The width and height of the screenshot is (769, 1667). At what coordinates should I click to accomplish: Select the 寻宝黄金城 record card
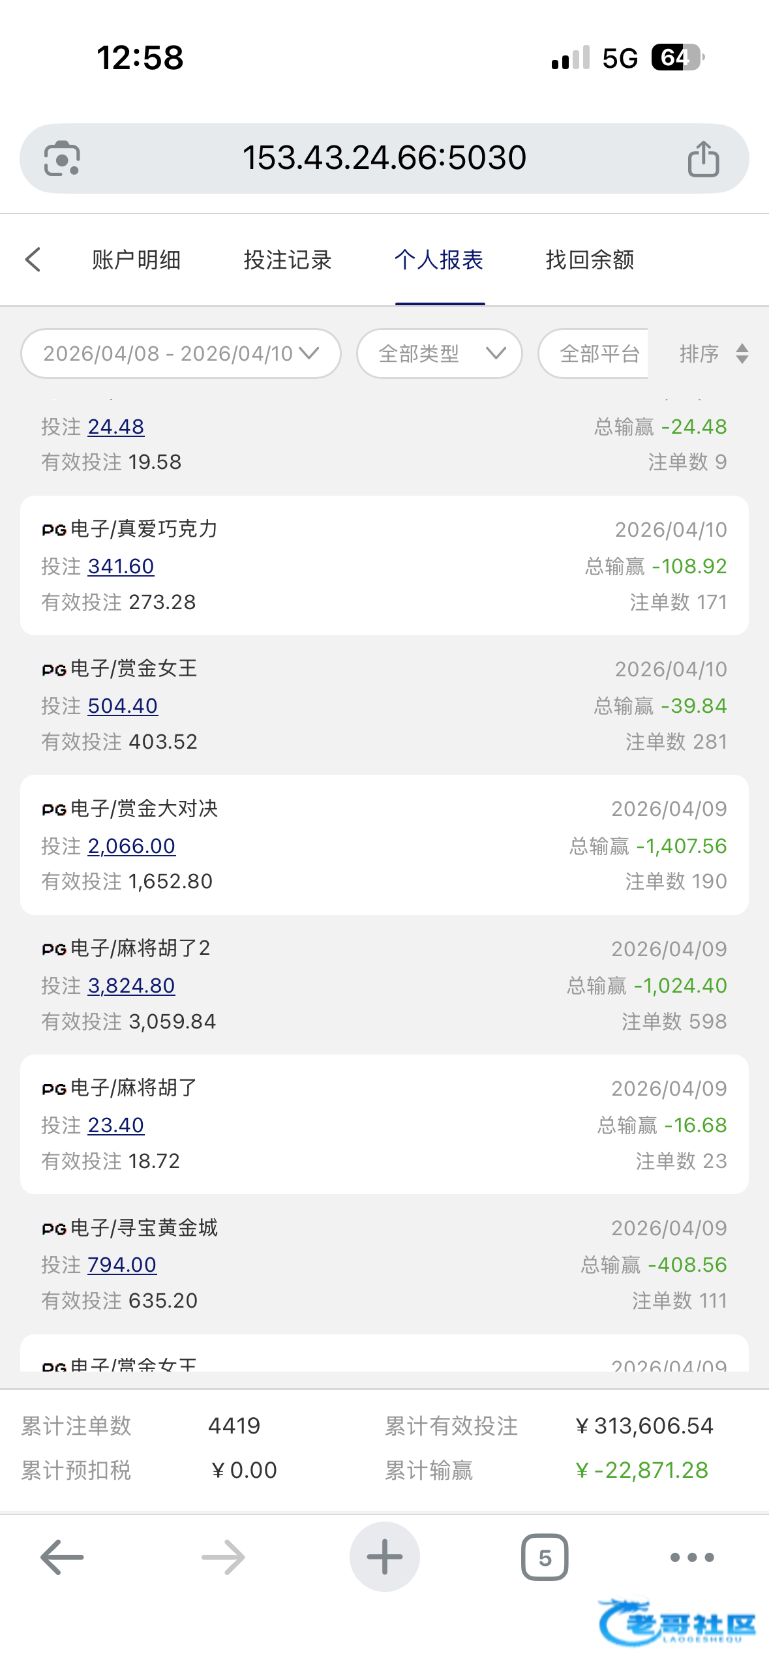click(x=384, y=1264)
